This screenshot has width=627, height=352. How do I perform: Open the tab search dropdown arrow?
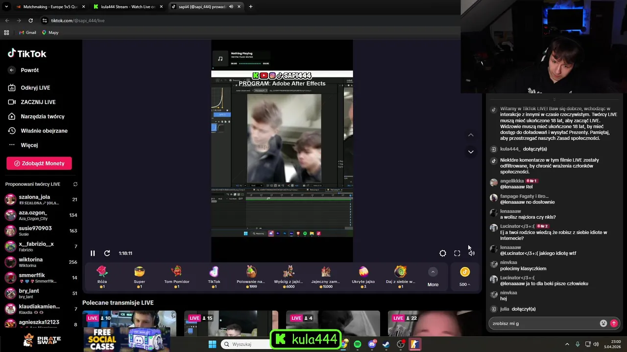click(x=6, y=7)
